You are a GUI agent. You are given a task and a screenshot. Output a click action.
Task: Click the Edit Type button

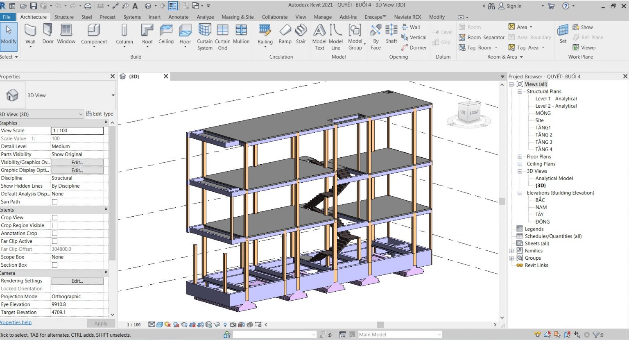pos(100,113)
